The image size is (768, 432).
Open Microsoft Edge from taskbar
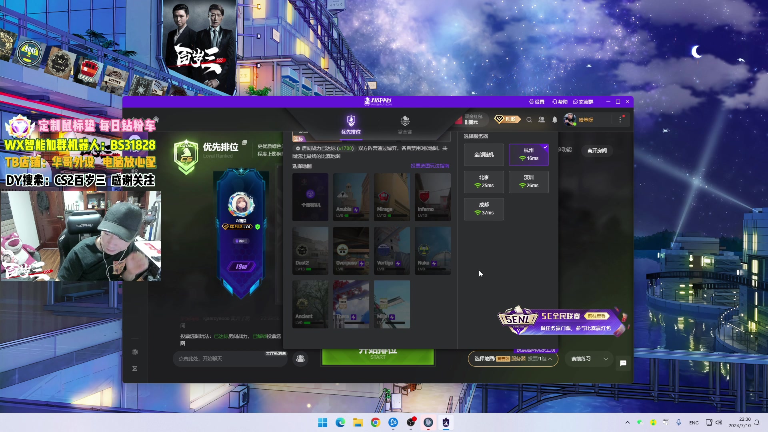pyautogui.click(x=340, y=422)
